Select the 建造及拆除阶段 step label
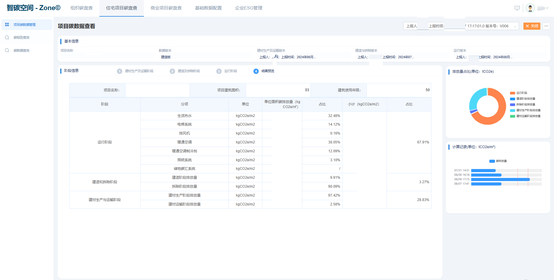This screenshot has height=280, width=554. (x=189, y=71)
